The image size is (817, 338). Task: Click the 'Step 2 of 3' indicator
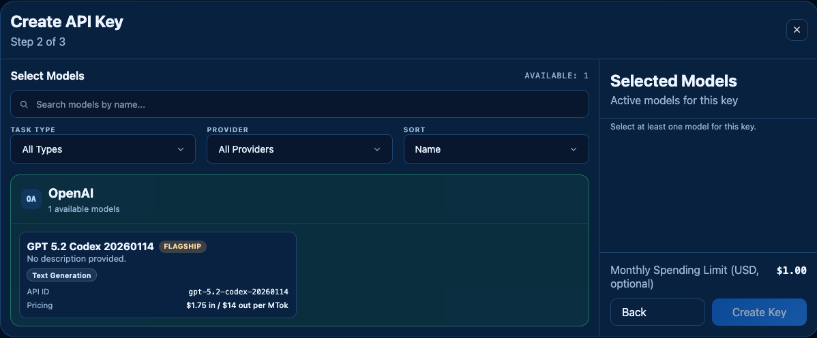coord(38,42)
